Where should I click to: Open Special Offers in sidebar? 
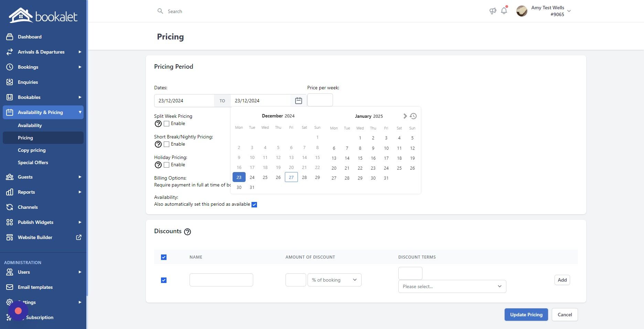(33, 162)
